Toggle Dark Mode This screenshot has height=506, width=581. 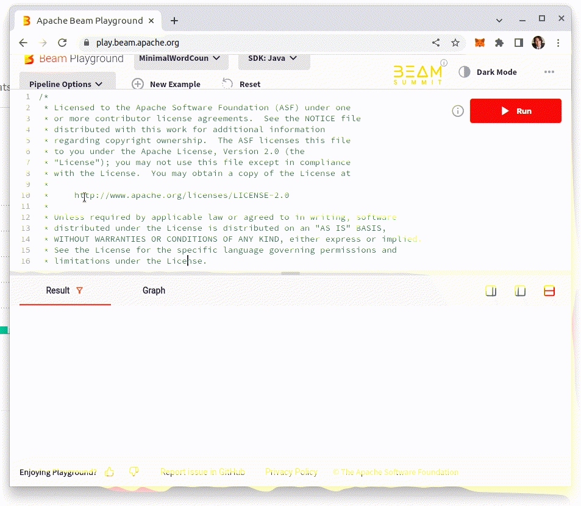pyautogui.click(x=488, y=72)
